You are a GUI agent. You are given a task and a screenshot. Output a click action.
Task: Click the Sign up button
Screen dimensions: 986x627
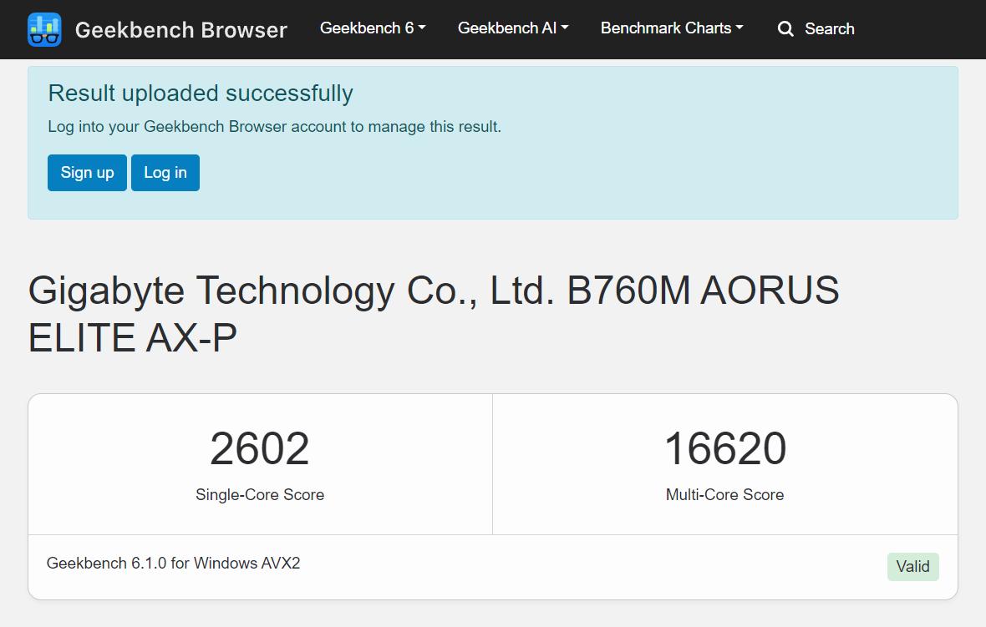[88, 173]
